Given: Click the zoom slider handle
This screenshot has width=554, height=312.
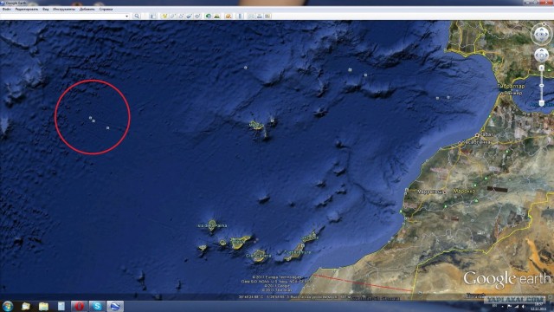Looking at the screenshot, I should 541,86.
